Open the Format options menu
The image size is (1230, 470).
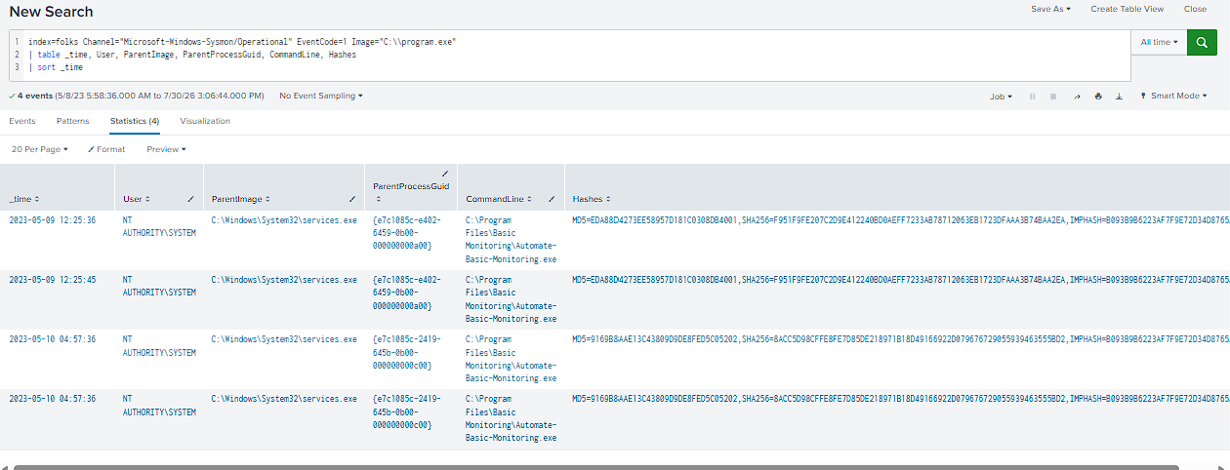click(106, 149)
